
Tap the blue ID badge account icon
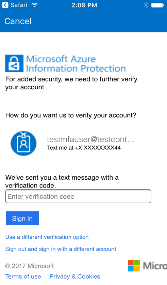tap(23, 144)
